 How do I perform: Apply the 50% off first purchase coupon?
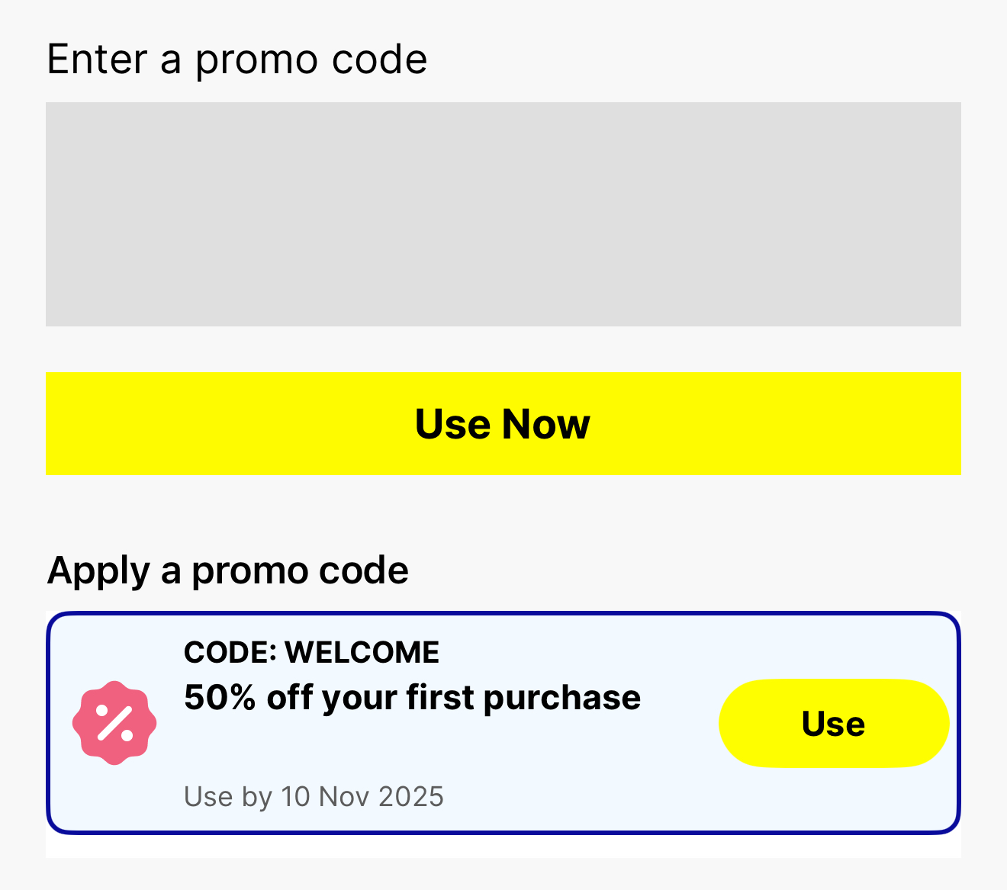833,723
